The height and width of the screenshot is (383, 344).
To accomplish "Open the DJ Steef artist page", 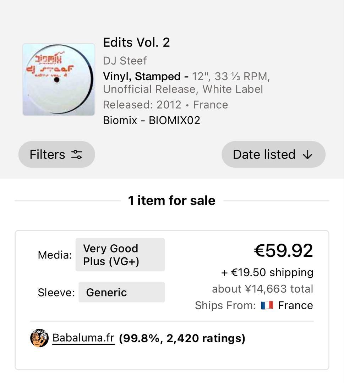I will [125, 61].
